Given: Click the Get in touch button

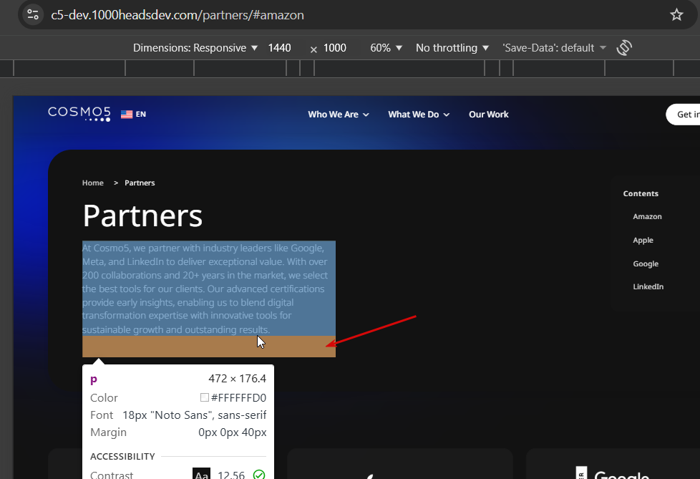Looking at the screenshot, I should coord(684,115).
